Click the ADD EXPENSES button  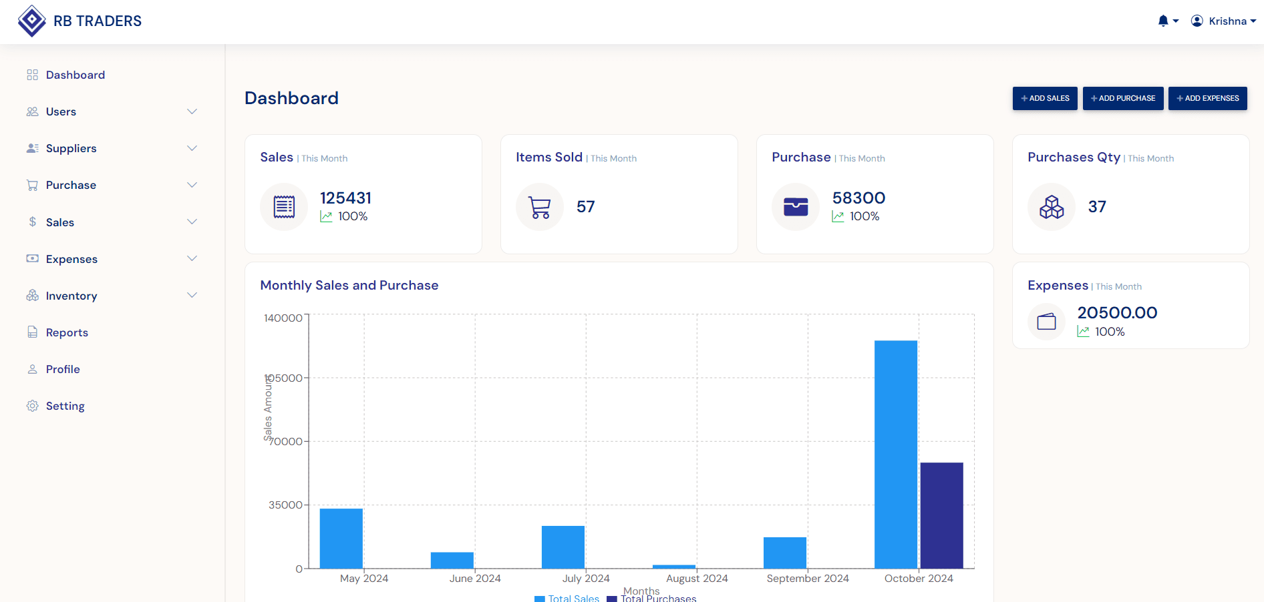click(1208, 98)
